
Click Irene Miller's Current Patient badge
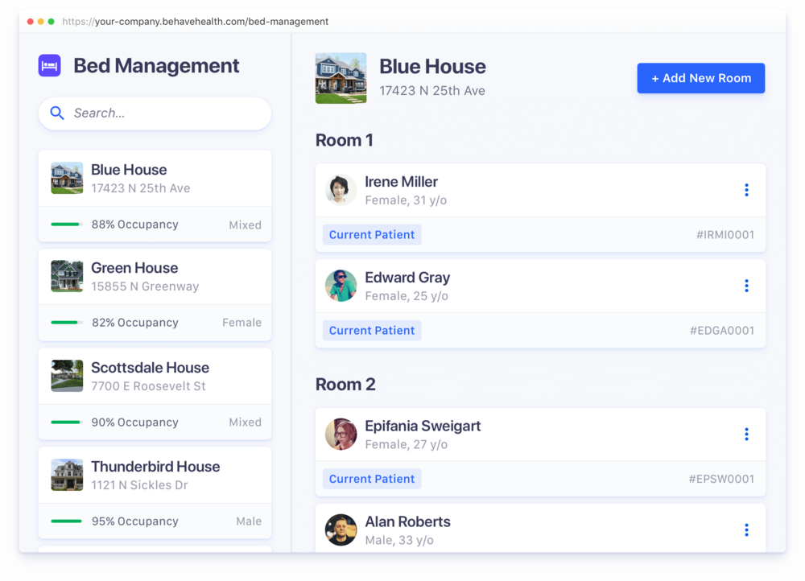point(372,235)
